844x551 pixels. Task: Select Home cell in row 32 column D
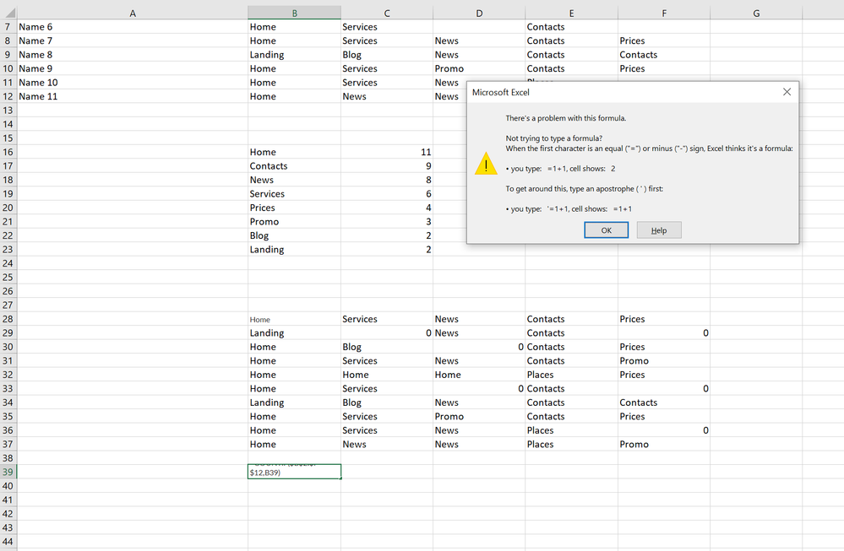click(x=479, y=375)
